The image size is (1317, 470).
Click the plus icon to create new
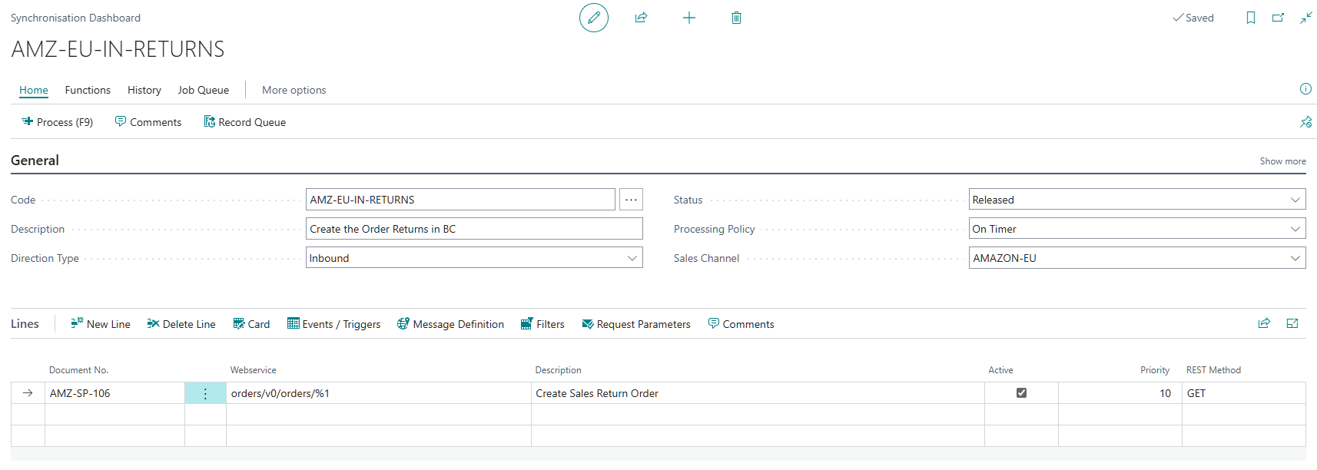(689, 18)
